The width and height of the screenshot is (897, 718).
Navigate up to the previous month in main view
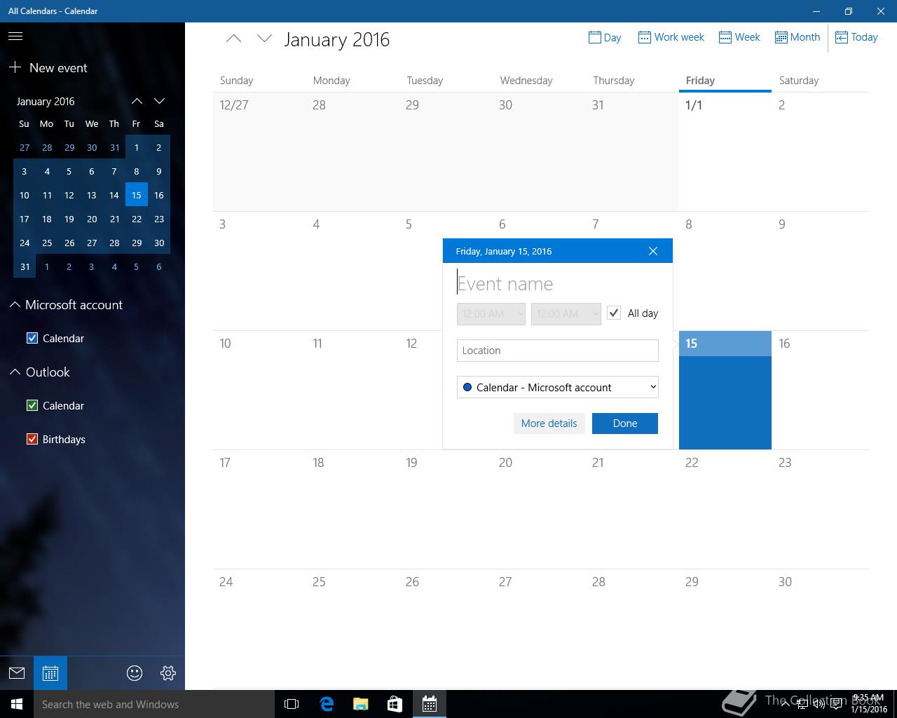(233, 39)
